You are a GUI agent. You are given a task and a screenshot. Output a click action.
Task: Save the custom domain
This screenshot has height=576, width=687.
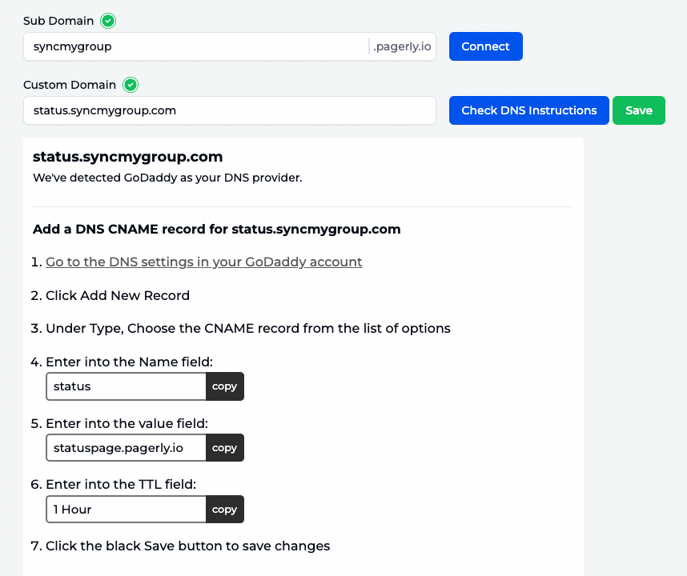pyautogui.click(x=639, y=110)
